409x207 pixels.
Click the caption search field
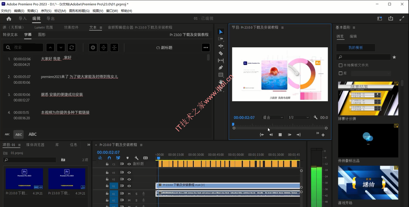23,47
